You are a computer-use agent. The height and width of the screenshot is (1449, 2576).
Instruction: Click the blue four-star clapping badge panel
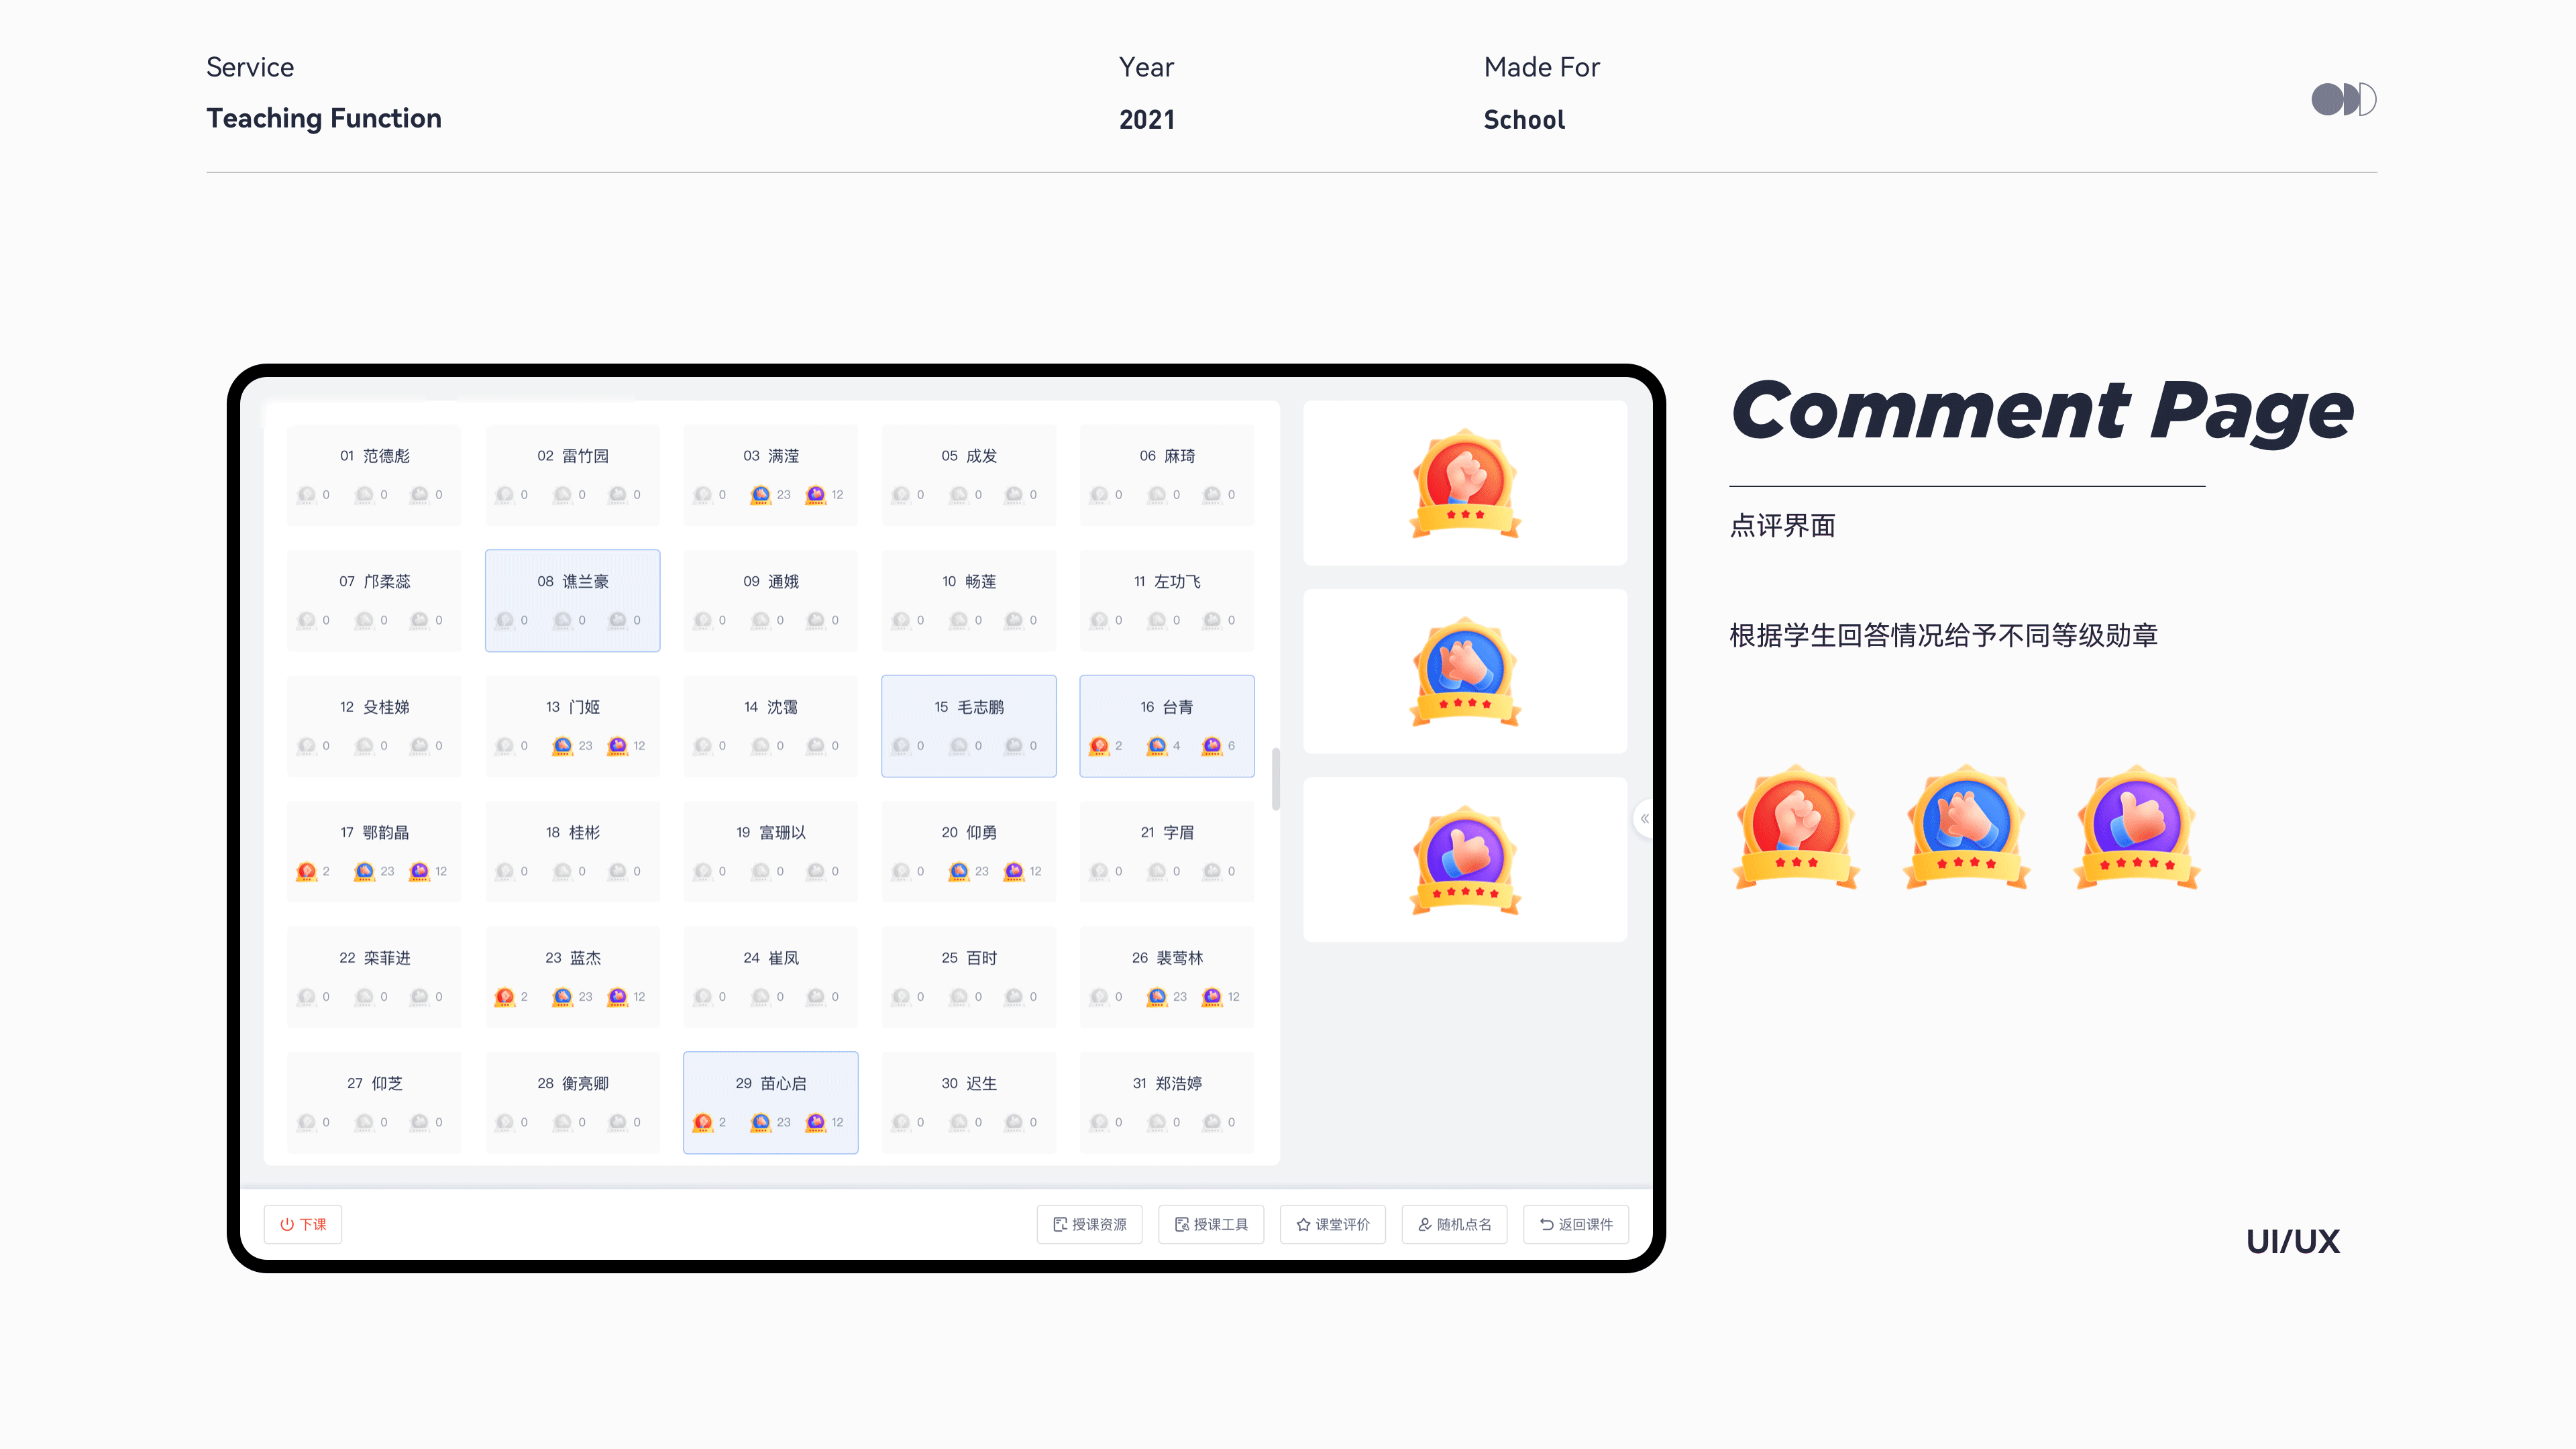[x=1465, y=671]
